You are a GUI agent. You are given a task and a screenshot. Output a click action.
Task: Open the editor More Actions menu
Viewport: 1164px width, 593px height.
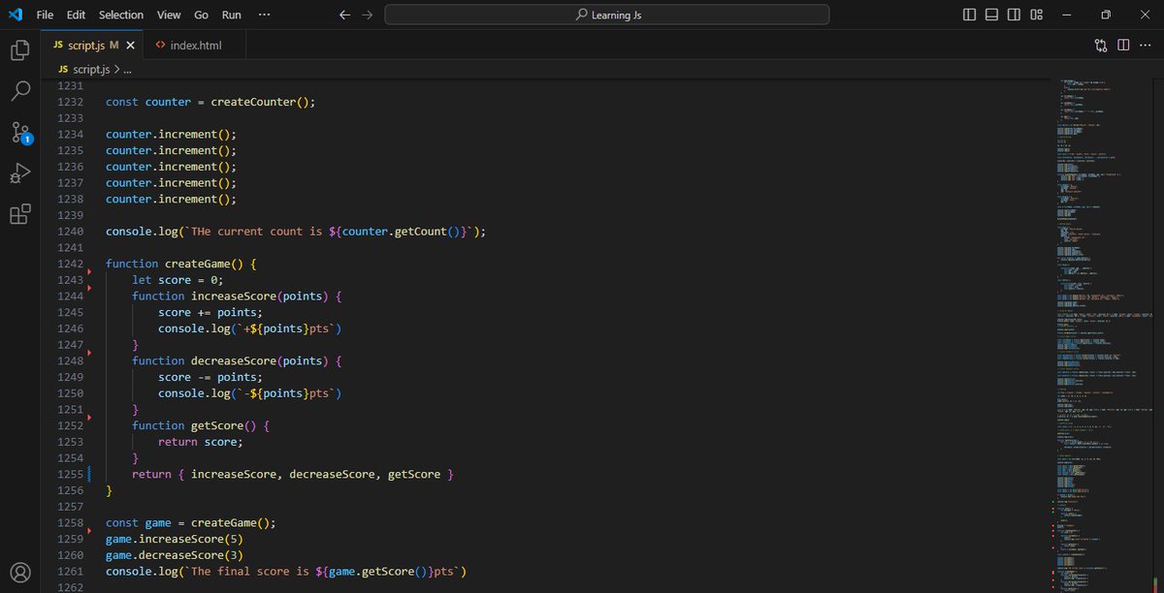1146,45
